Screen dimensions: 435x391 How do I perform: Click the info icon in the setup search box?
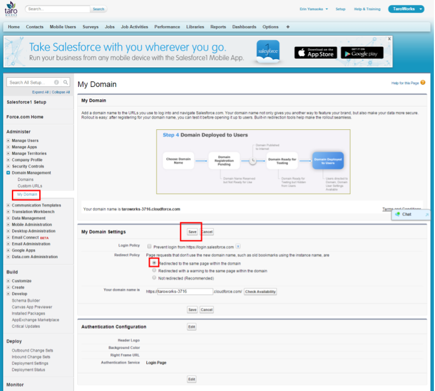coord(57,83)
